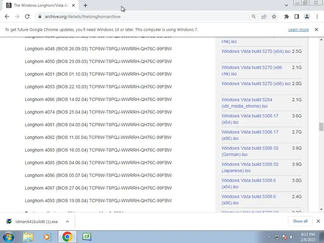This screenshot has height=243, width=324.
Task: Click the page vertical scrollbar thumb
Action: pos(321,127)
